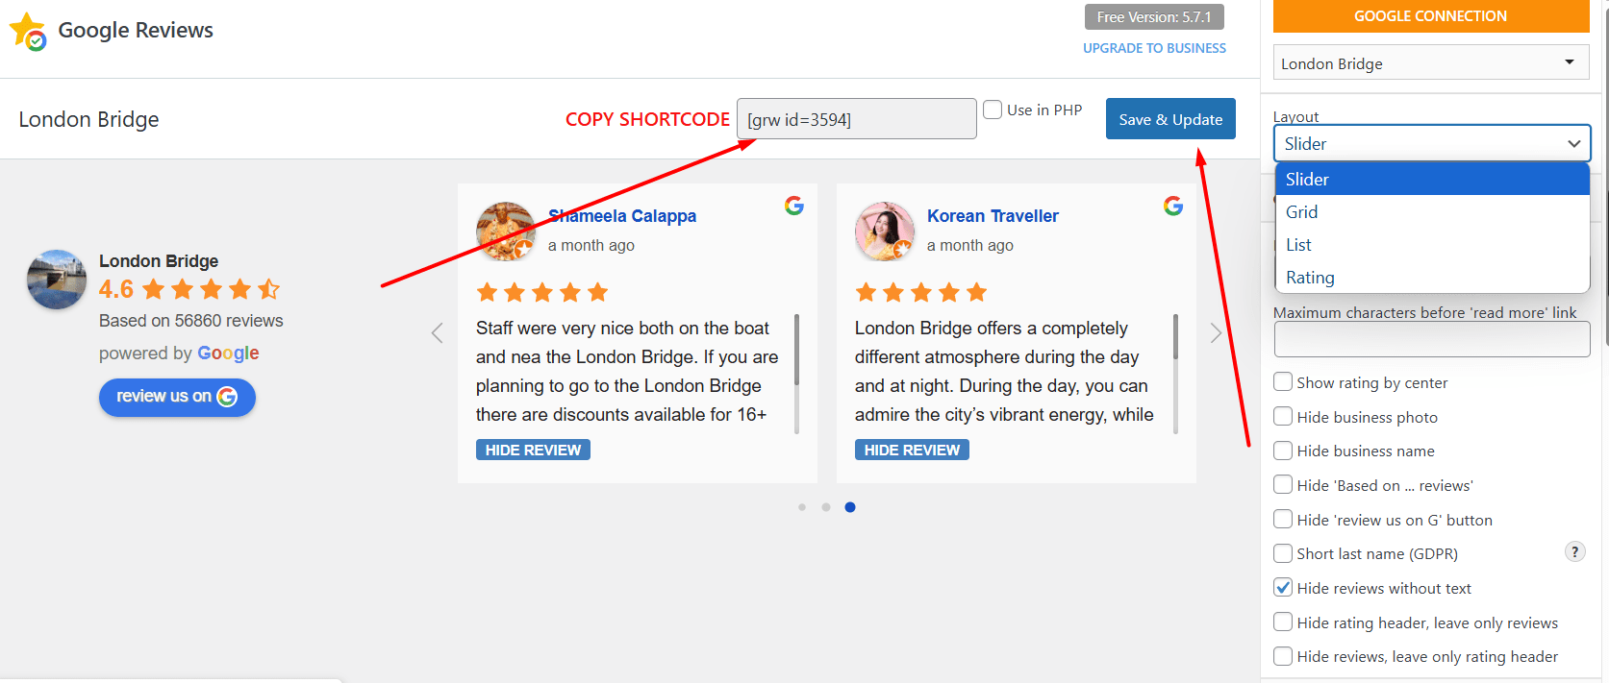Viewport: 1609px width, 683px height.
Task: Check Hide reviews, leave only rating header
Action: point(1283,655)
